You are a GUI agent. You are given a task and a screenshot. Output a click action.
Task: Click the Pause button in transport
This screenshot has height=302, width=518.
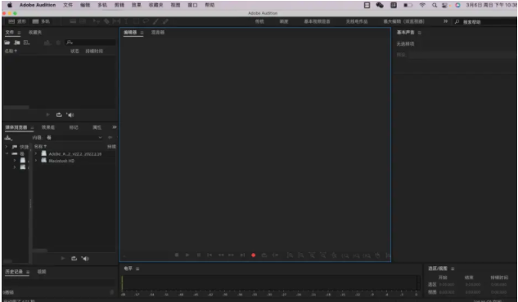click(199, 255)
